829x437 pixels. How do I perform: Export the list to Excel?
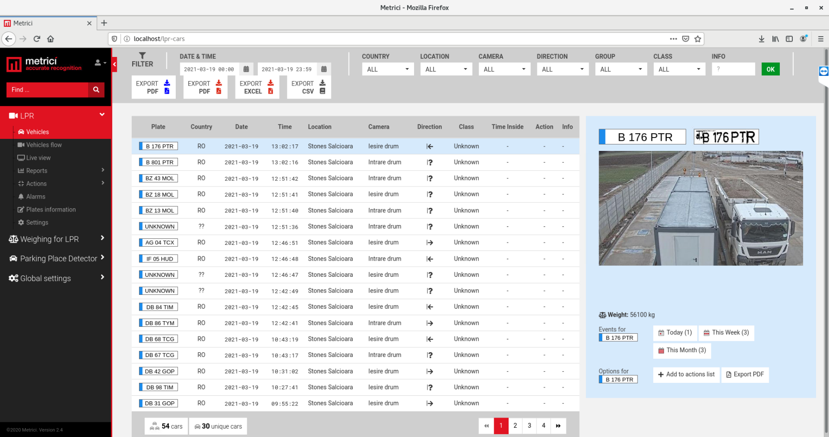click(257, 87)
